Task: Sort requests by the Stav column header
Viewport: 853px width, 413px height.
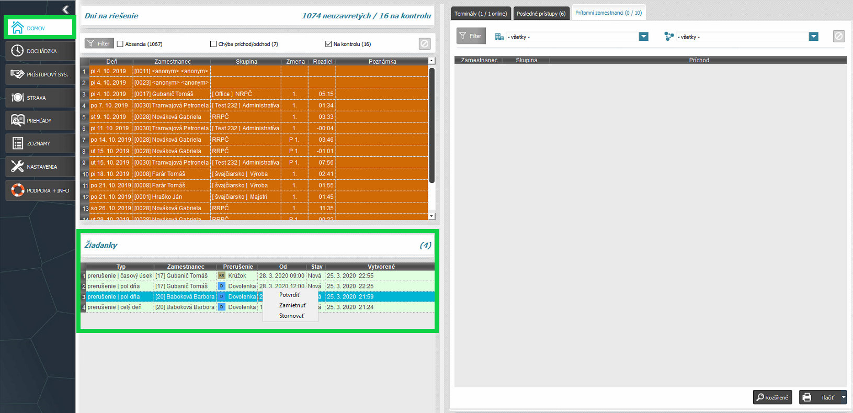Action: (316, 267)
